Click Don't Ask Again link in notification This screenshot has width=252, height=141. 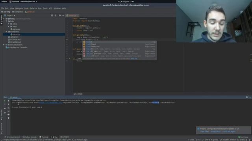[229, 132]
